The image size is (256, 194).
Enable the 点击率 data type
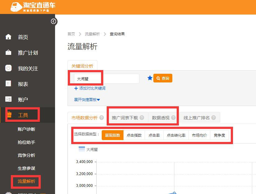pyautogui.click(x=154, y=135)
